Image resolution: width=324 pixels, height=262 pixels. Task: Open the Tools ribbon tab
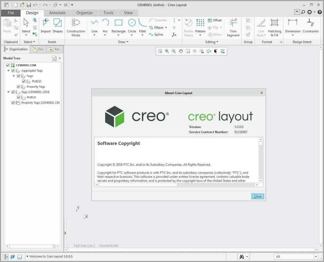click(108, 13)
